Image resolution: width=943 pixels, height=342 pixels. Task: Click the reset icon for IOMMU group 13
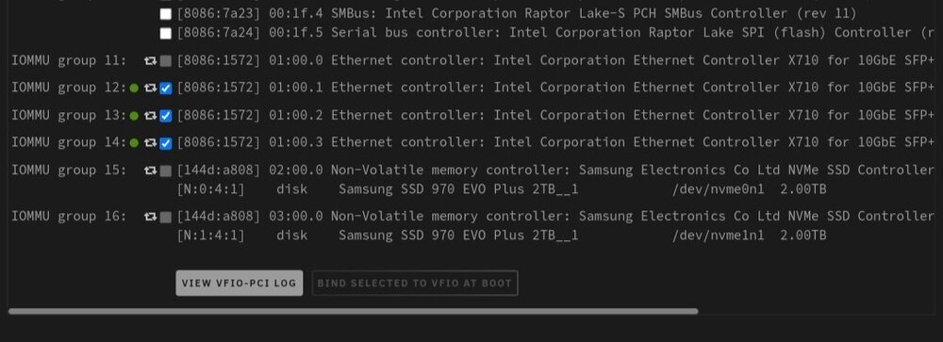point(150,116)
